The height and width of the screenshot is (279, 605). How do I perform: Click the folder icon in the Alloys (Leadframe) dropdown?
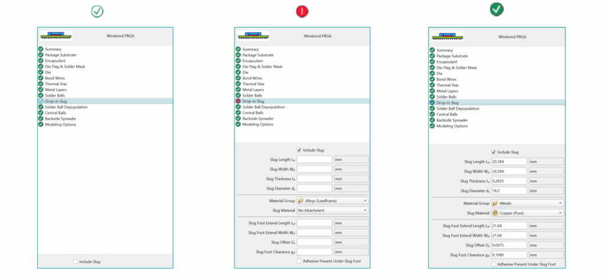[301, 201]
